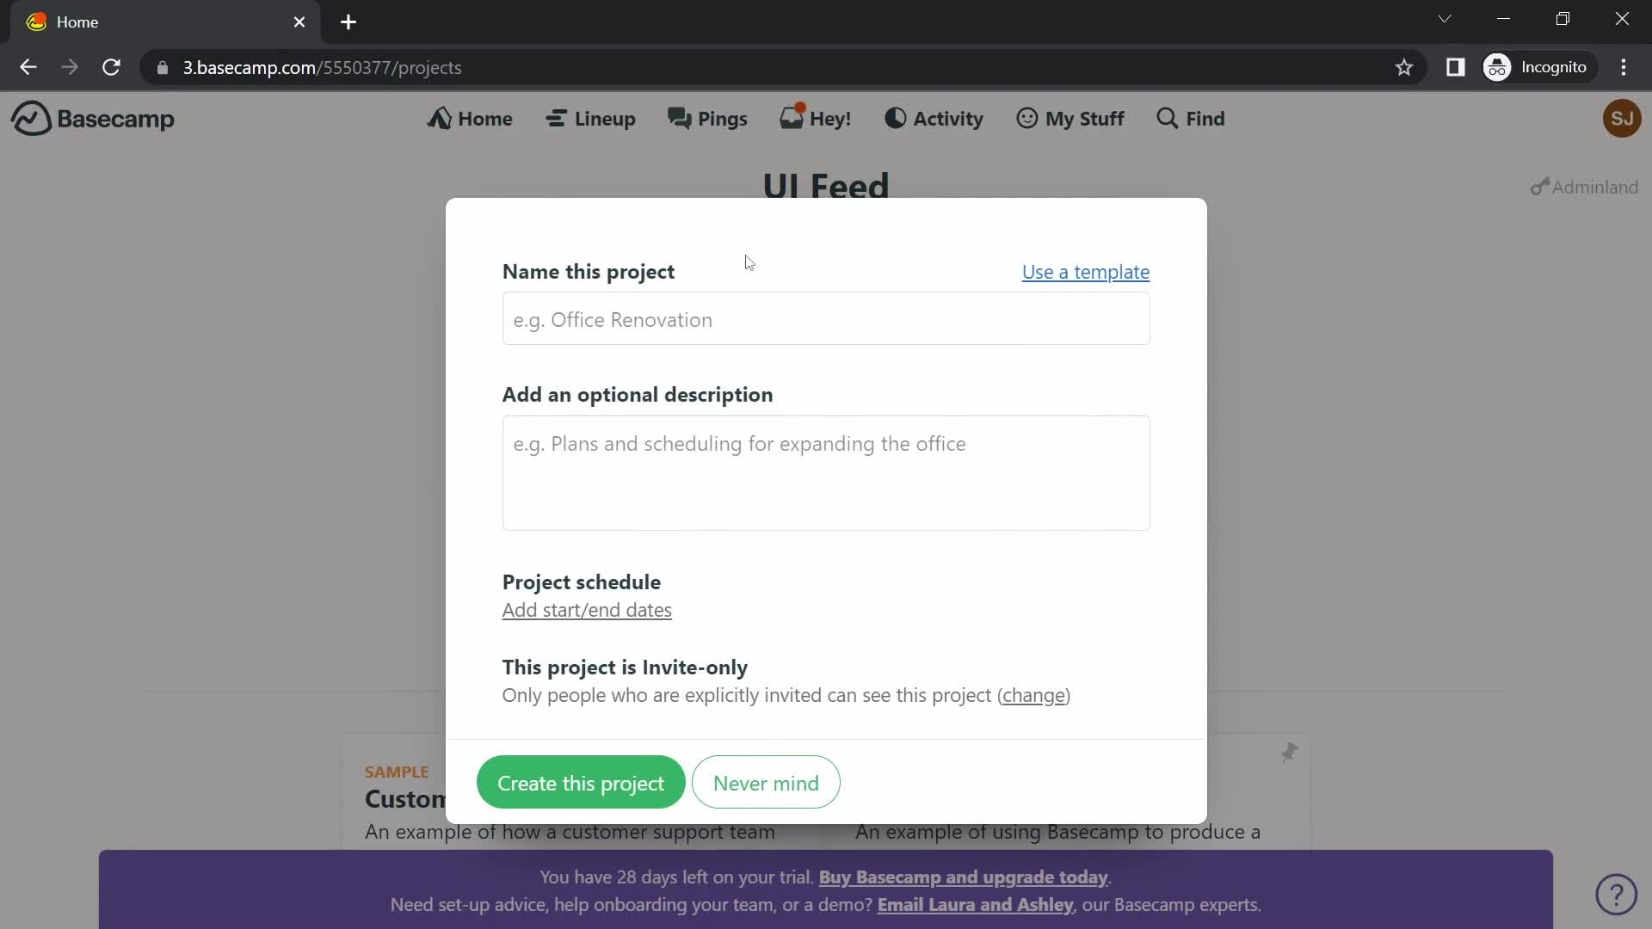Open the Hey! notifications icon
Viewport: 1652px width, 929px height.
pyautogui.click(x=813, y=118)
